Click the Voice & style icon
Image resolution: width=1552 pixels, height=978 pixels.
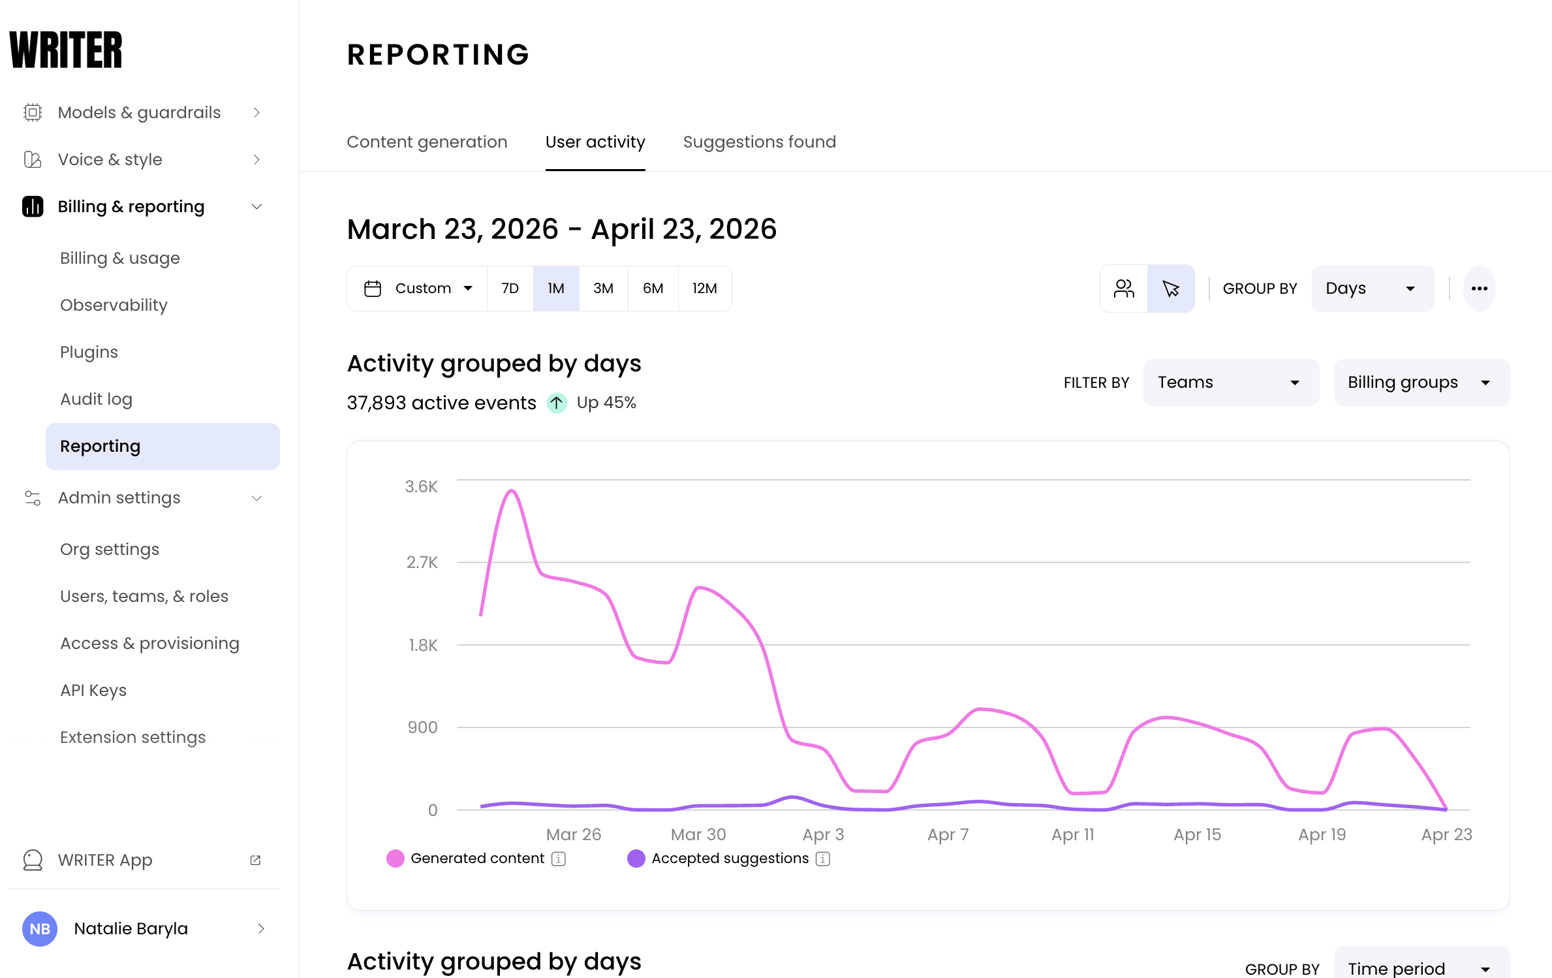[33, 159]
